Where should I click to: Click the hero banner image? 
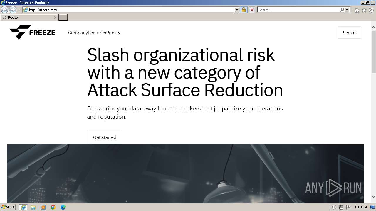coord(186,173)
